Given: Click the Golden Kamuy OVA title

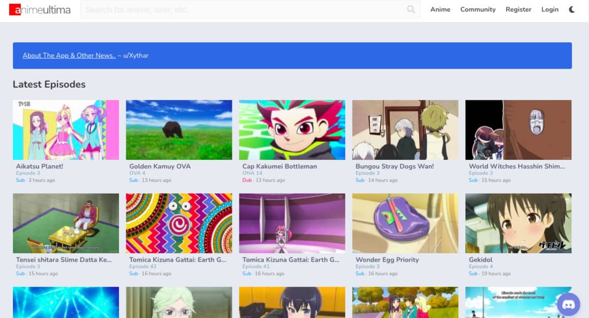Looking at the screenshot, I should point(160,166).
